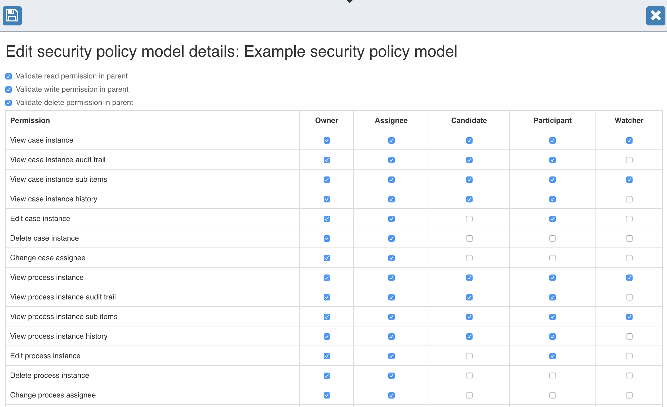667x407 pixels.
Task: Disable 'Validate read permission in parent'
Action: pos(8,76)
